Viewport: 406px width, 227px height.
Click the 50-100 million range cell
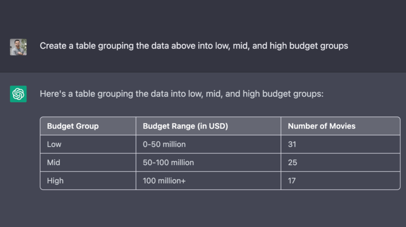pyautogui.click(x=208, y=162)
